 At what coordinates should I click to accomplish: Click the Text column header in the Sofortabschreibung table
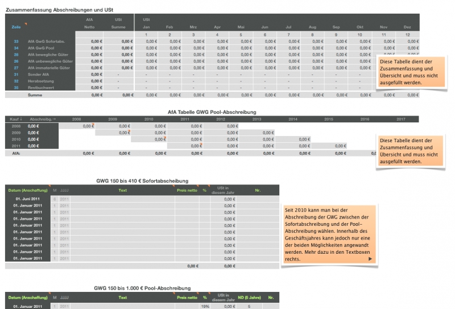click(122, 189)
